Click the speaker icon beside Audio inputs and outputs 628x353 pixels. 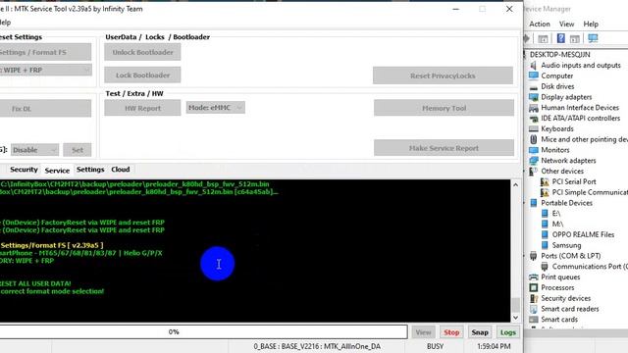534,66
